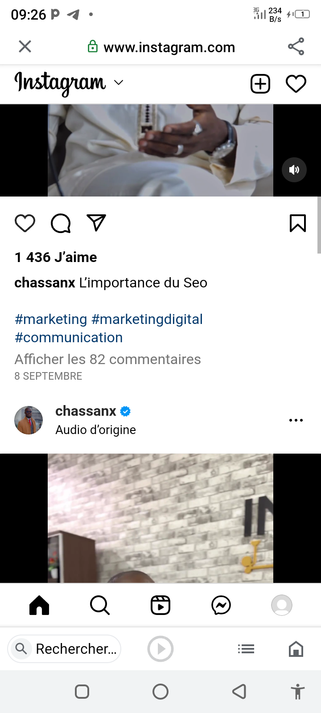Open notifications heart icon in header
The width and height of the screenshot is (321, 713).
(296, 84)
